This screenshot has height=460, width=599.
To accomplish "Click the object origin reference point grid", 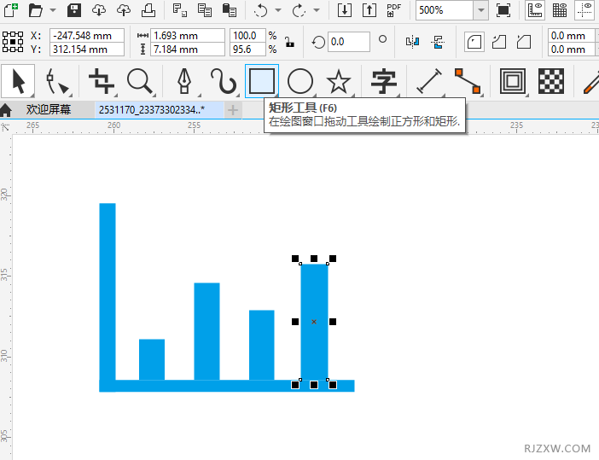I will 13,42.
